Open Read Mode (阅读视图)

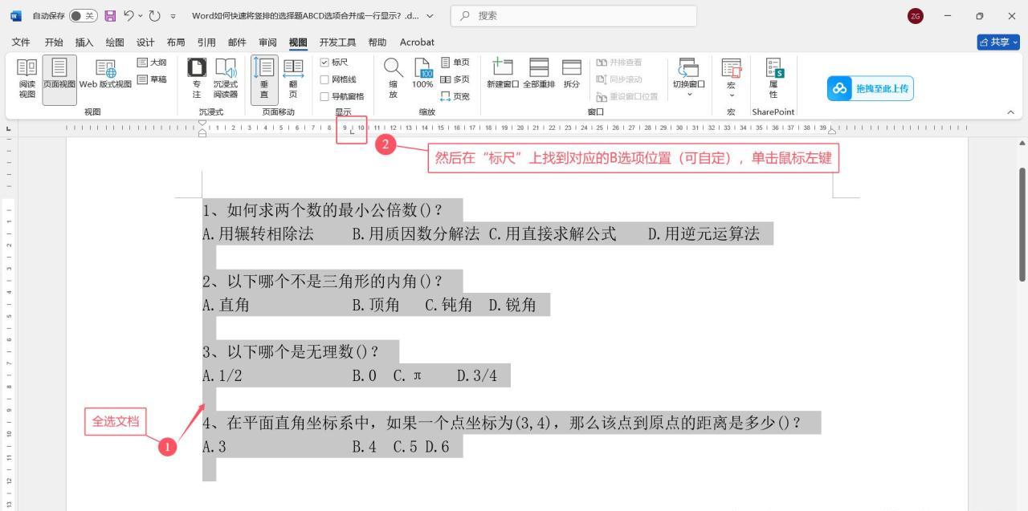click(27, 79)
